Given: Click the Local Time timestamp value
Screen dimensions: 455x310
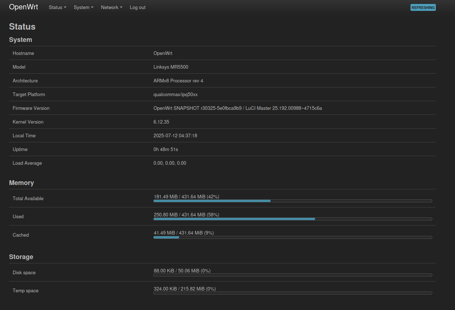Looking at the screenshot, I should coord(175,136).
